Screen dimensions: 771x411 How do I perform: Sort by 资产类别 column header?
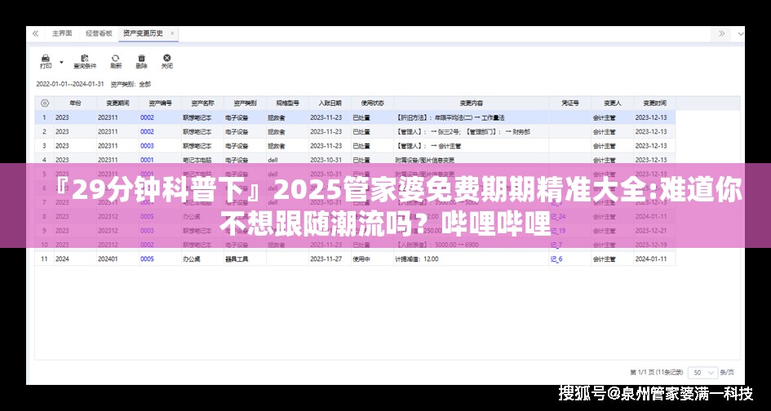pyautogui.click(x=245, y=104)
